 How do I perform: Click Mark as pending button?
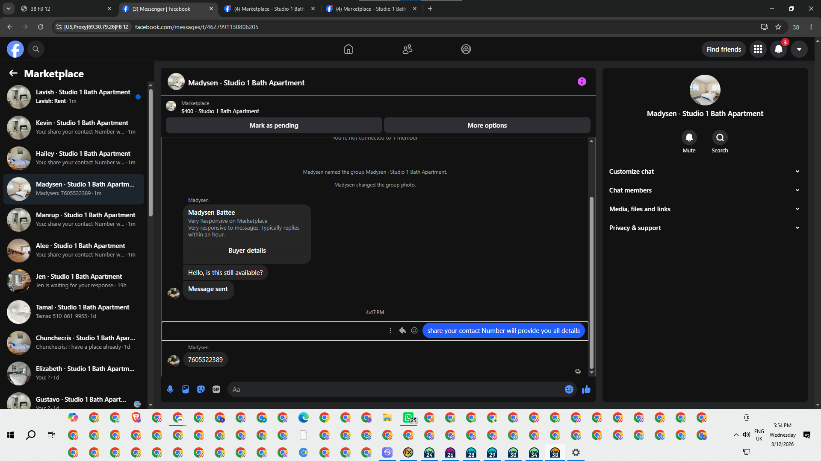[x=274, y=125]
